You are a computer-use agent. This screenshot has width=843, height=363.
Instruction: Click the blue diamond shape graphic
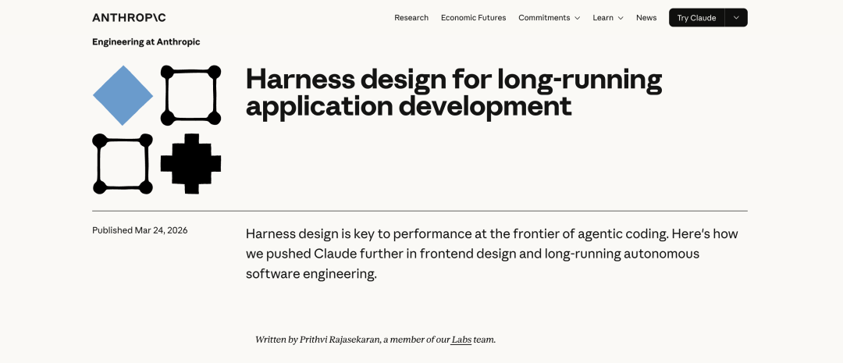(123, 95)
